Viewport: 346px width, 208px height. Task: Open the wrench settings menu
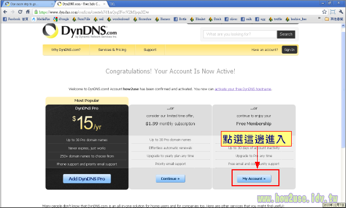coord(341,12)
